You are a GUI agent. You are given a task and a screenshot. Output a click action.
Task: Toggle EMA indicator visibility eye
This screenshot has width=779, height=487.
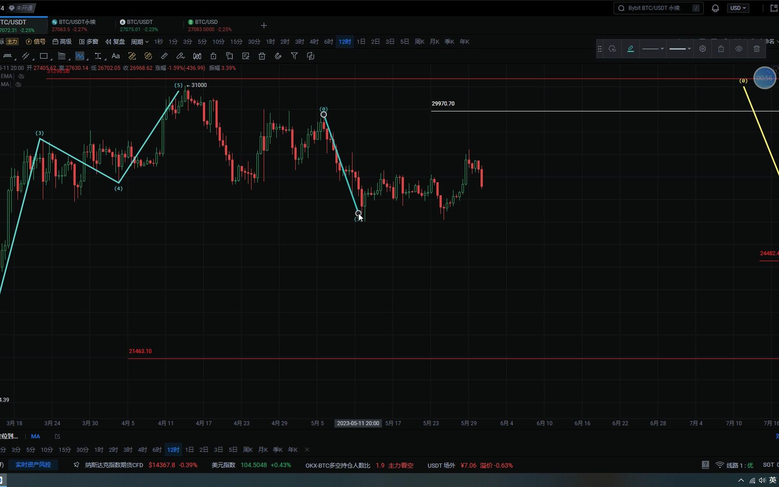coord(21,76)
